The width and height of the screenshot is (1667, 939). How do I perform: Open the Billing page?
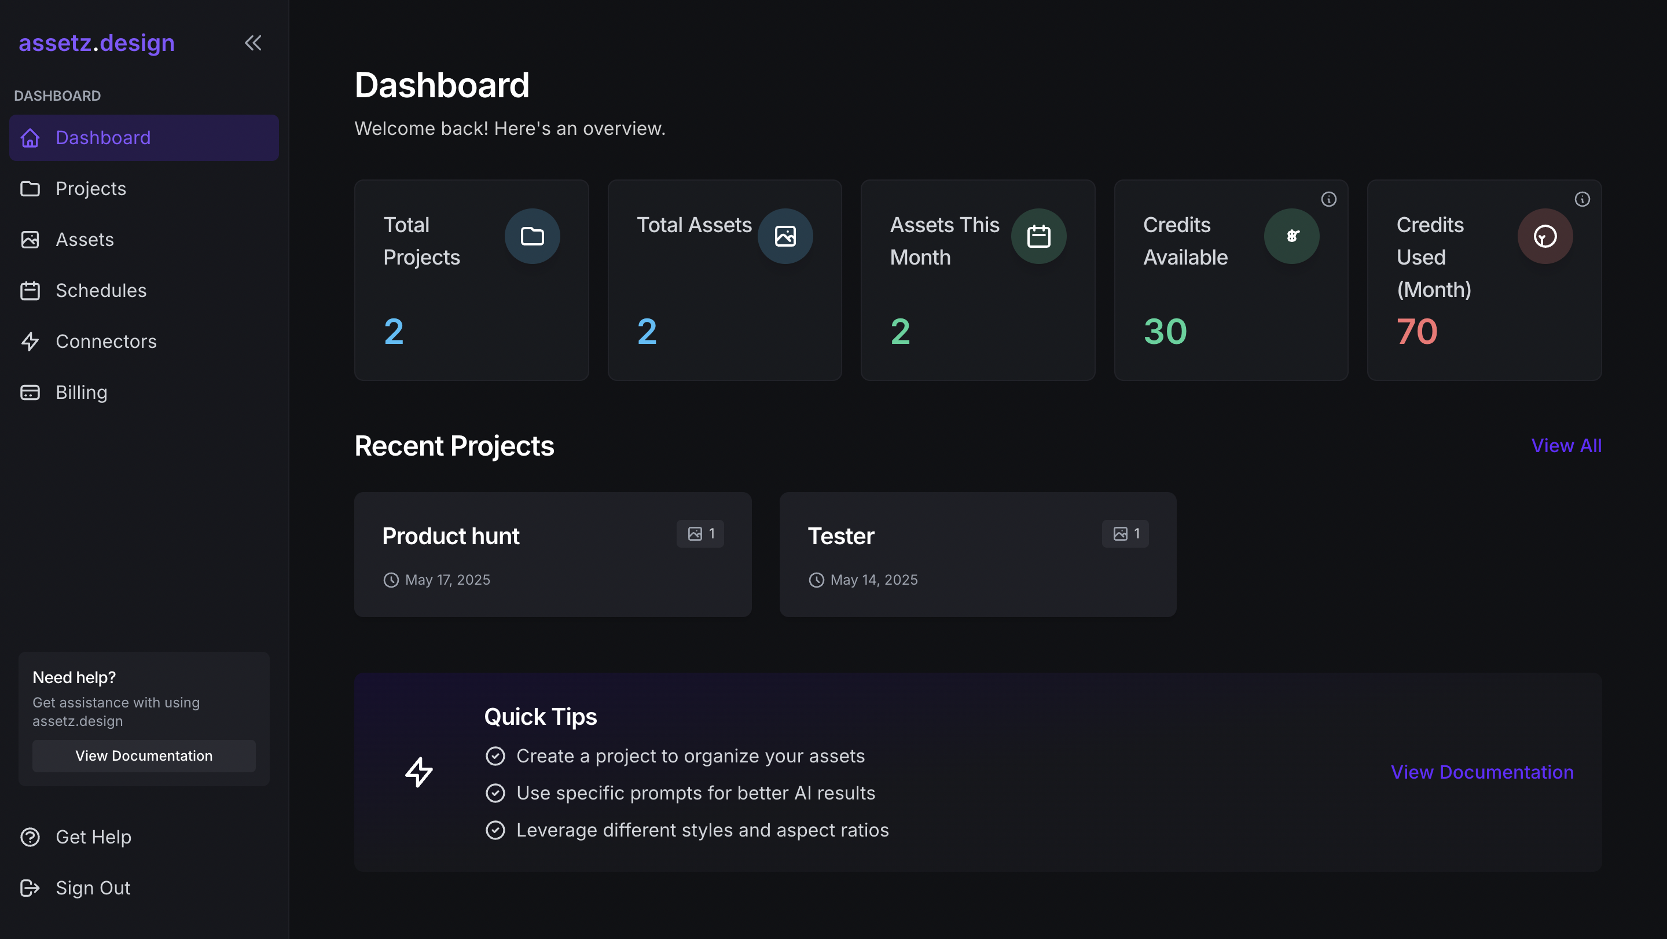pyautogui.click(x=81, y=392)
